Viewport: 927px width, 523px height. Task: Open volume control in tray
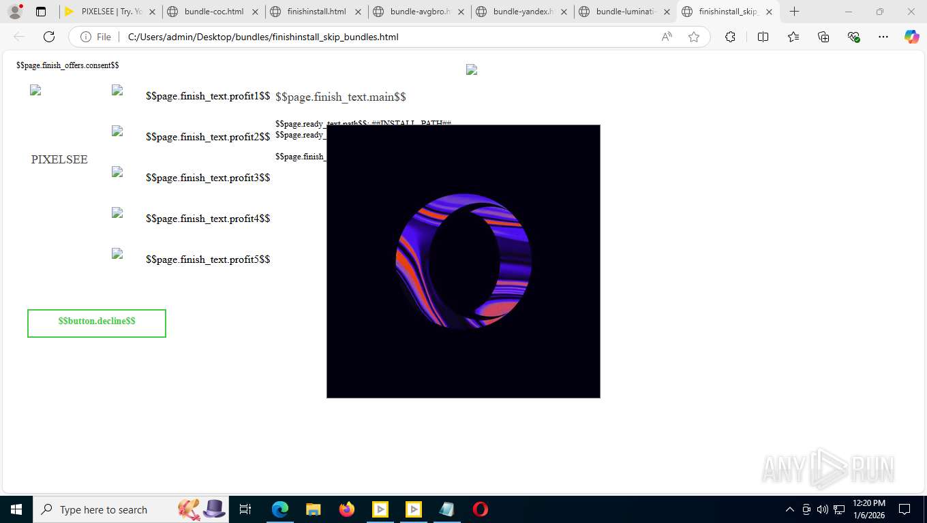pos(823,509)
